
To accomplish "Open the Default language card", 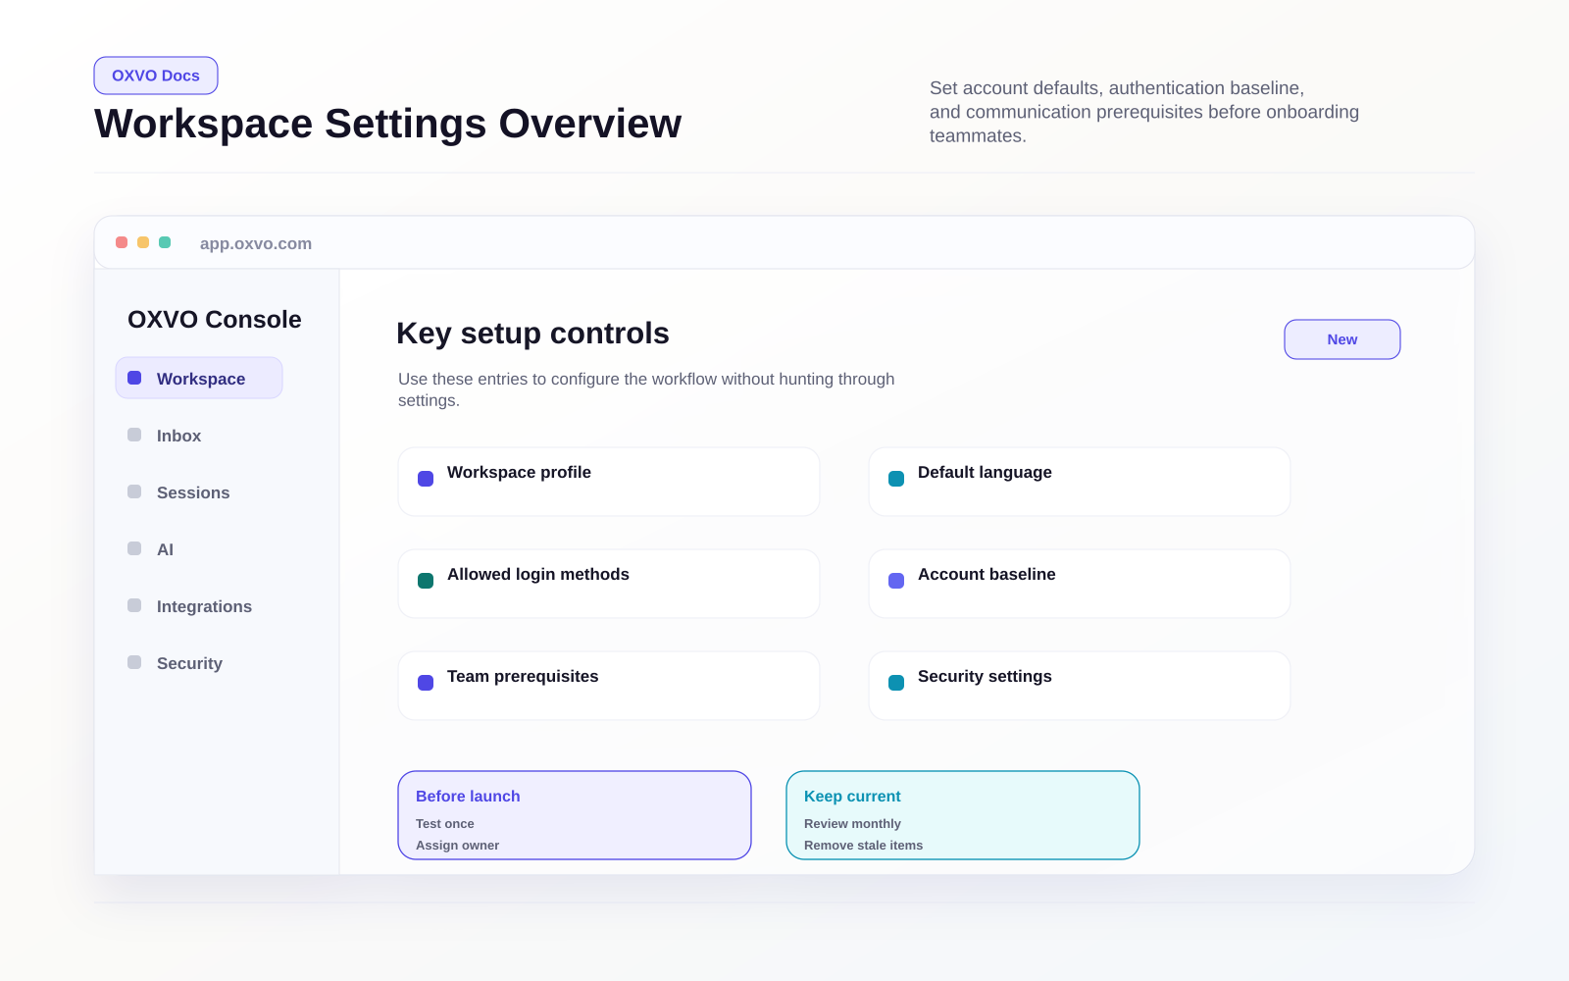I will coord(1080,482).
